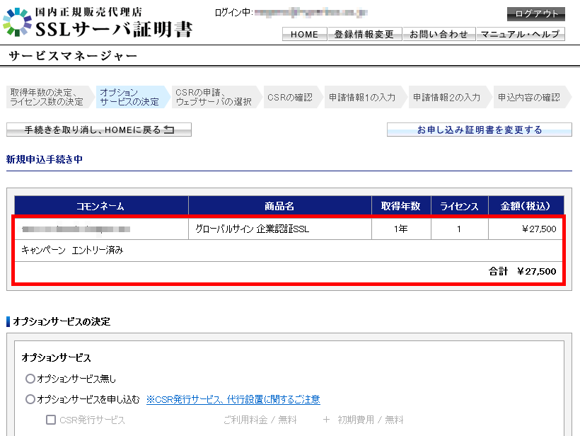
Task: Click the 1年 cell
Action: [x=401, y=229]
